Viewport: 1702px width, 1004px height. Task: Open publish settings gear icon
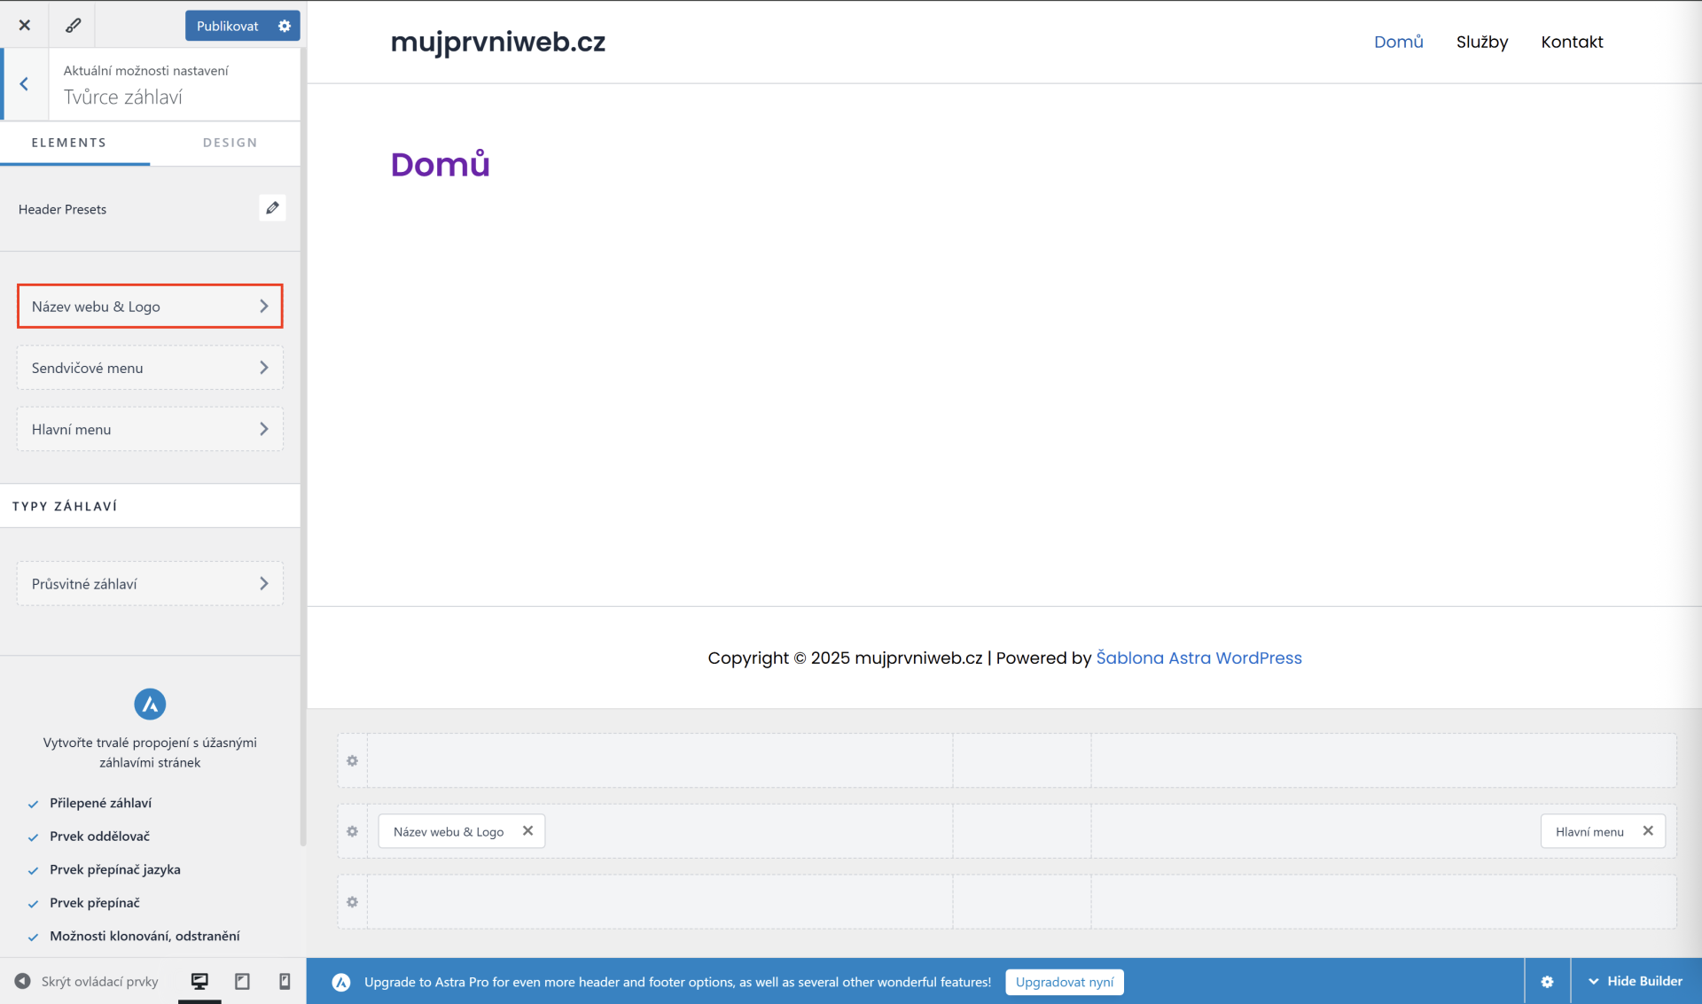[285, 26]
